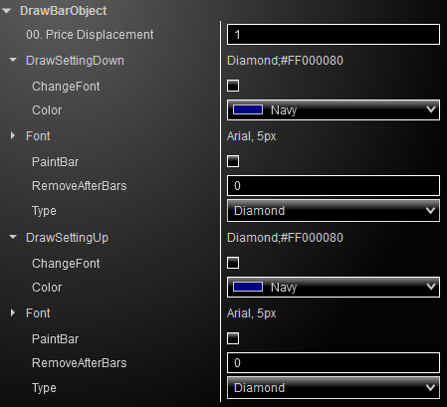This screenshot has height=407, width=447.
Task: Enable PaintBar checkbox in DrawSettingDown
Action: tap(233, 161)
